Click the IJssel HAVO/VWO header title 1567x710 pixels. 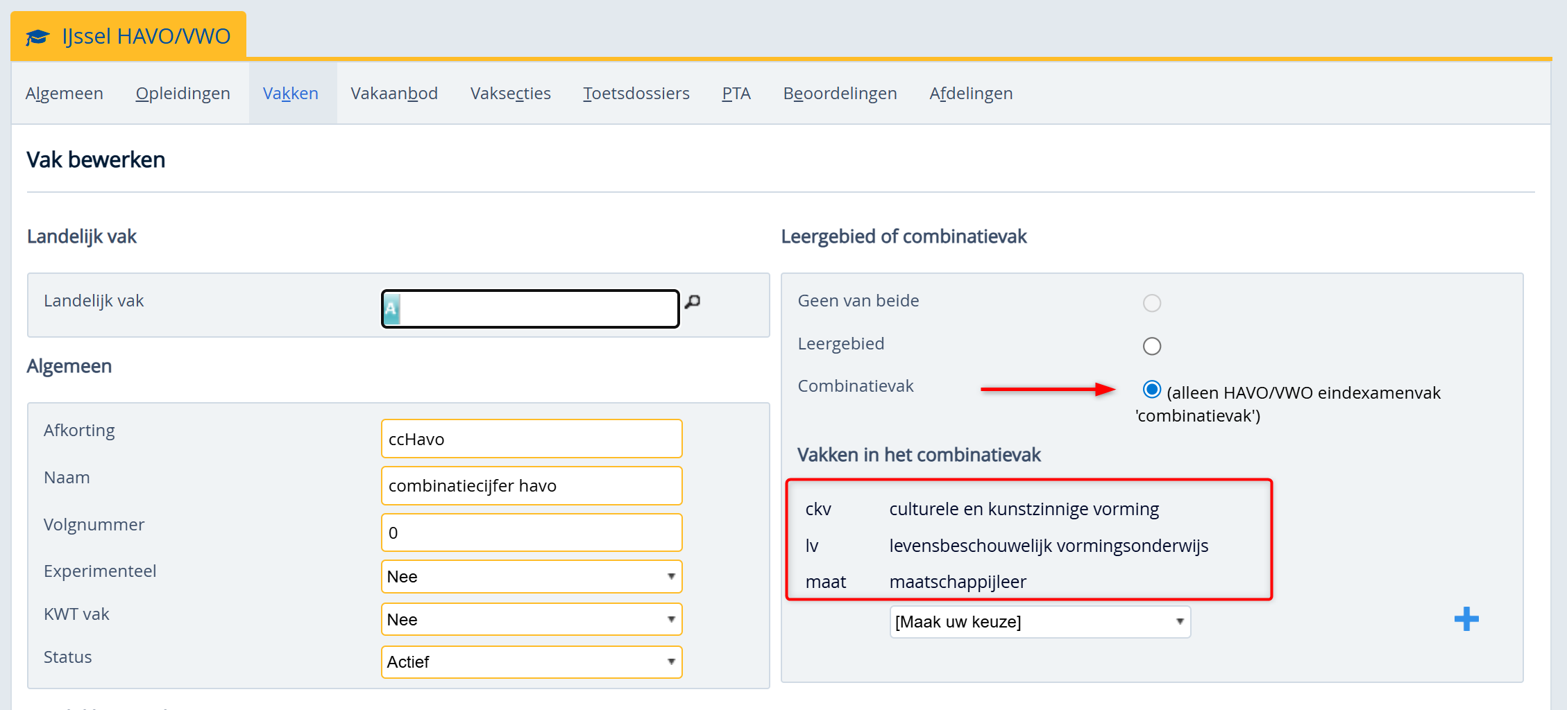click(x=146, y=36)
